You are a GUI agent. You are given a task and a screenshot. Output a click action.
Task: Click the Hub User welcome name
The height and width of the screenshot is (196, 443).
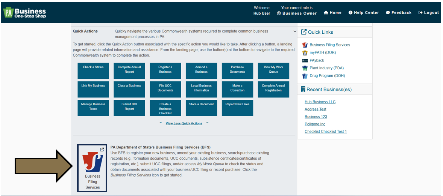coord(262,13)
